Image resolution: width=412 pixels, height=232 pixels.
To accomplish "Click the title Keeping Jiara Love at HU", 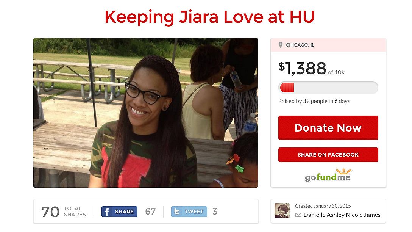I will click(209, 17).
